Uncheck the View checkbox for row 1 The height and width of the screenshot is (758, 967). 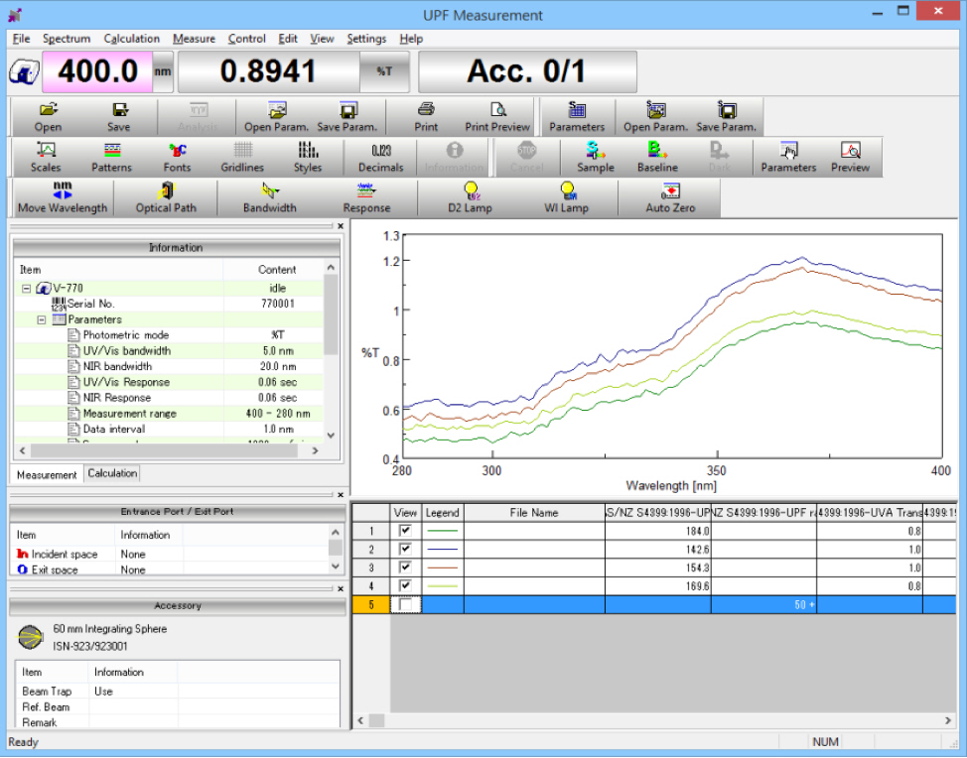[405, 532]
